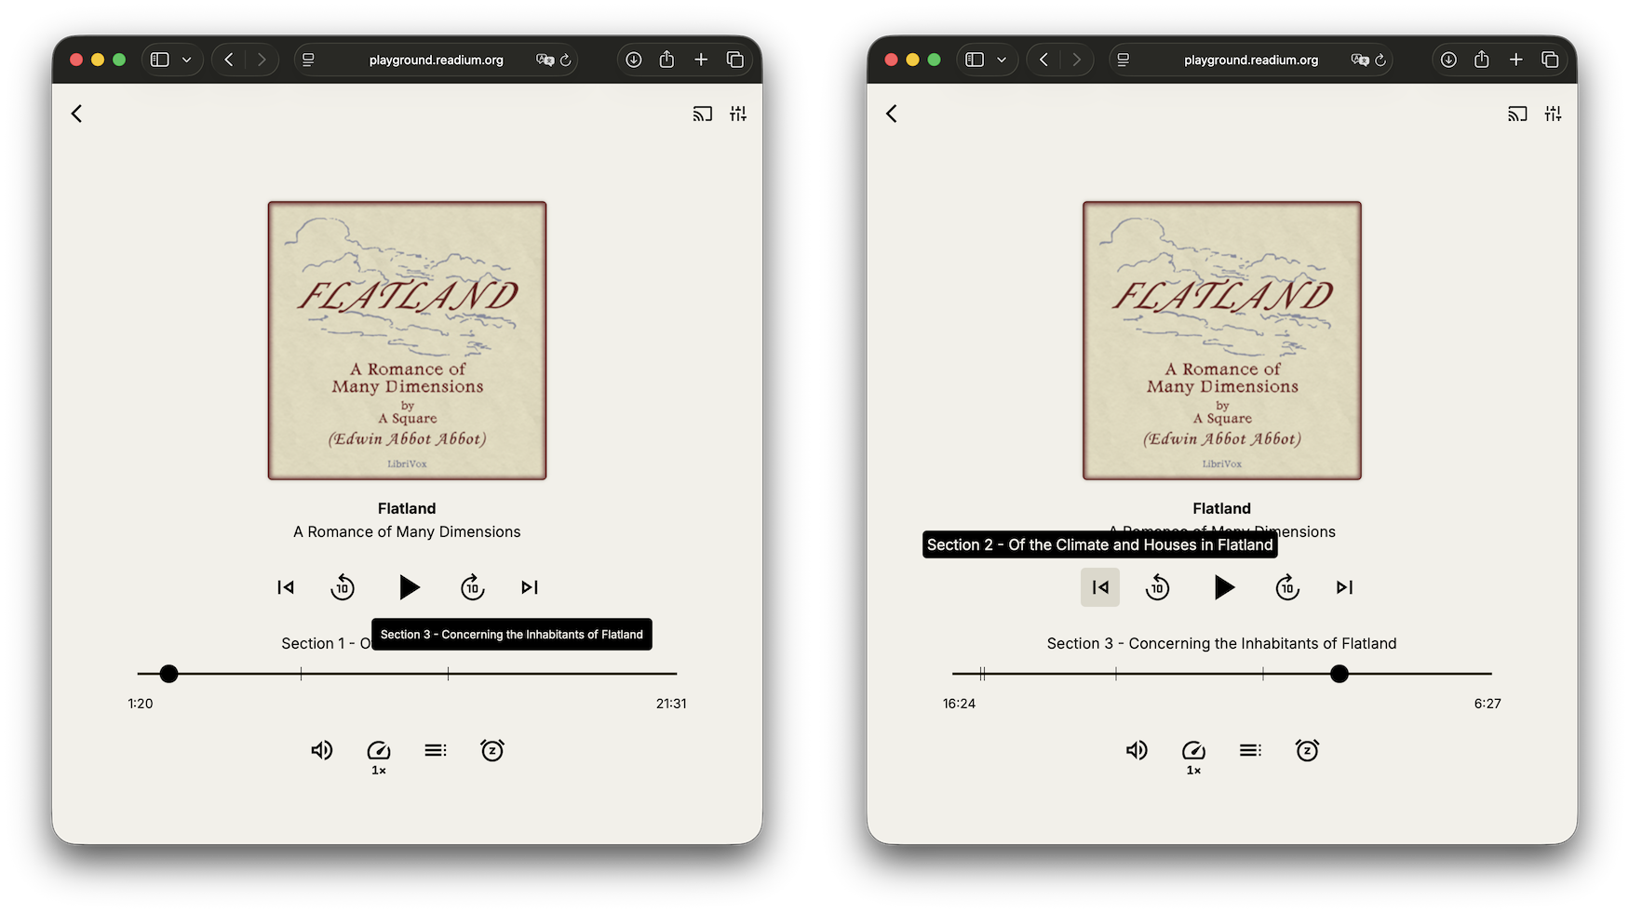This screenshot has width=1629, height=913.
Task: Open the Cast to device icon
Action: click(703, 113)
